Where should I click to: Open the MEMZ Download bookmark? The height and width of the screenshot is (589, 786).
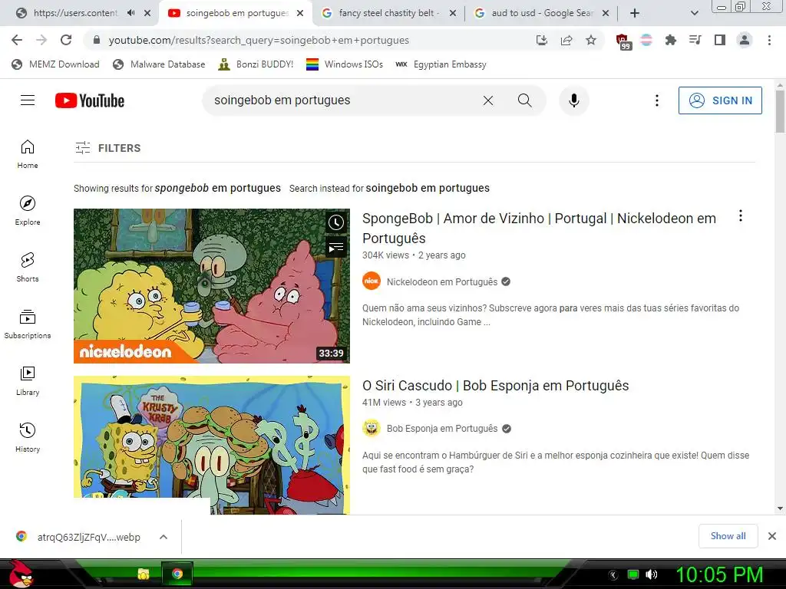tap(55, 64)
